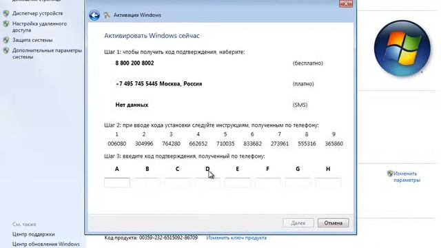This screenshot has height=248, width=441.
Task: Click installation code group 273961
Action: 280,144
